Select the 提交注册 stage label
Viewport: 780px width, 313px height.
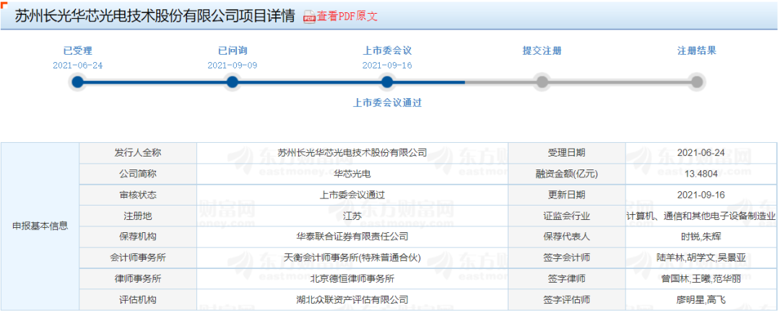(x=542, y=50)
